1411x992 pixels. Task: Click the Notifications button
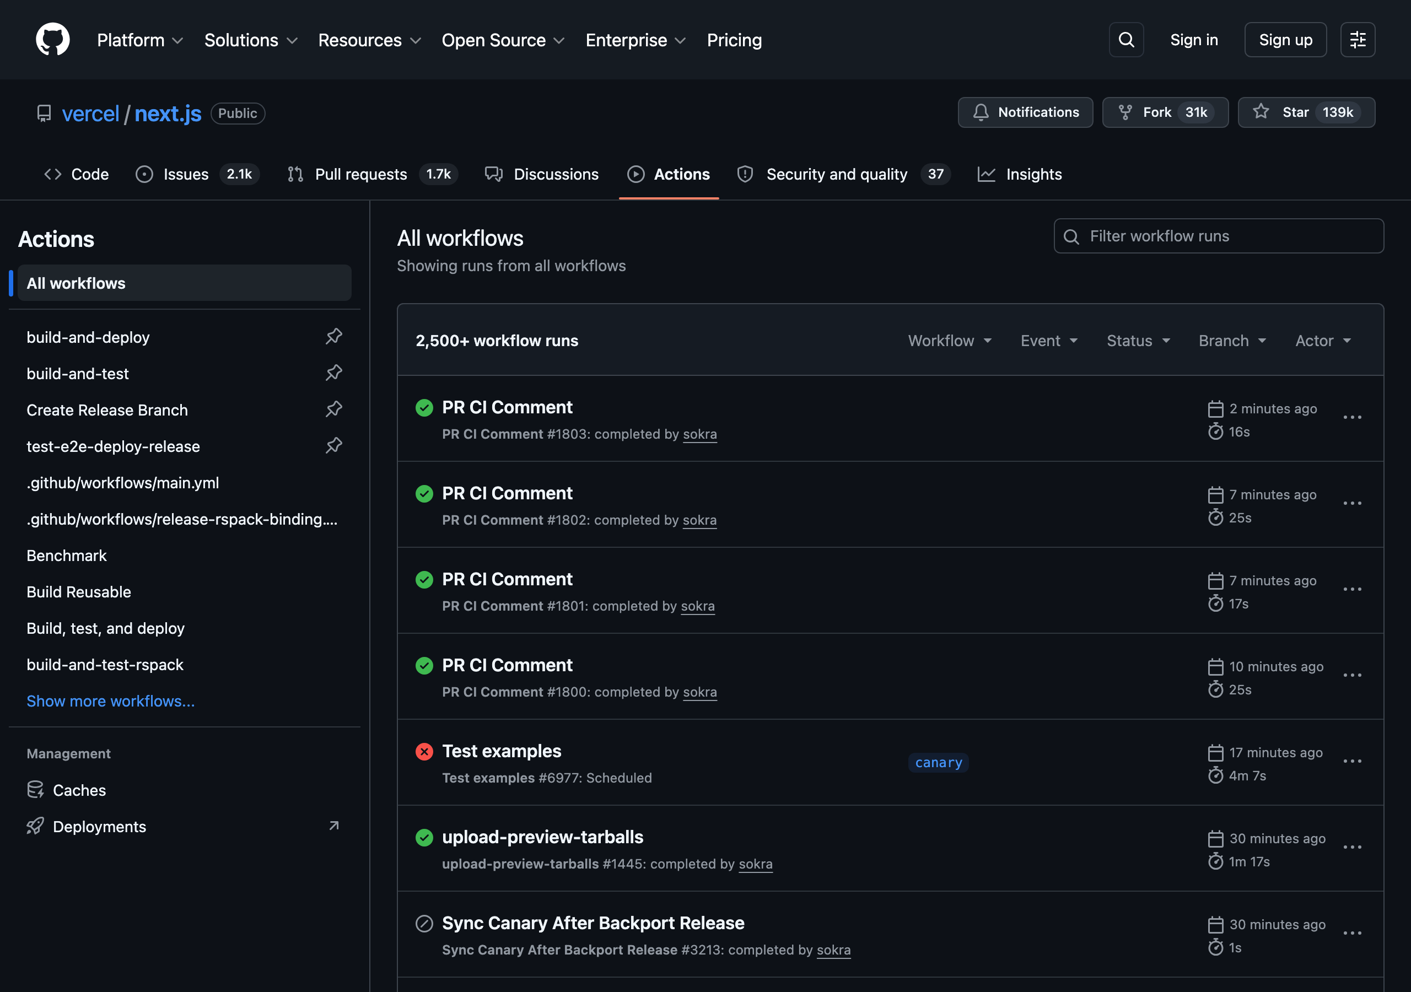1025,112
